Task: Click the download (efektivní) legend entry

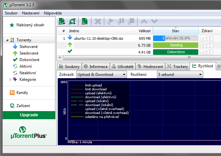Action: 93,97
